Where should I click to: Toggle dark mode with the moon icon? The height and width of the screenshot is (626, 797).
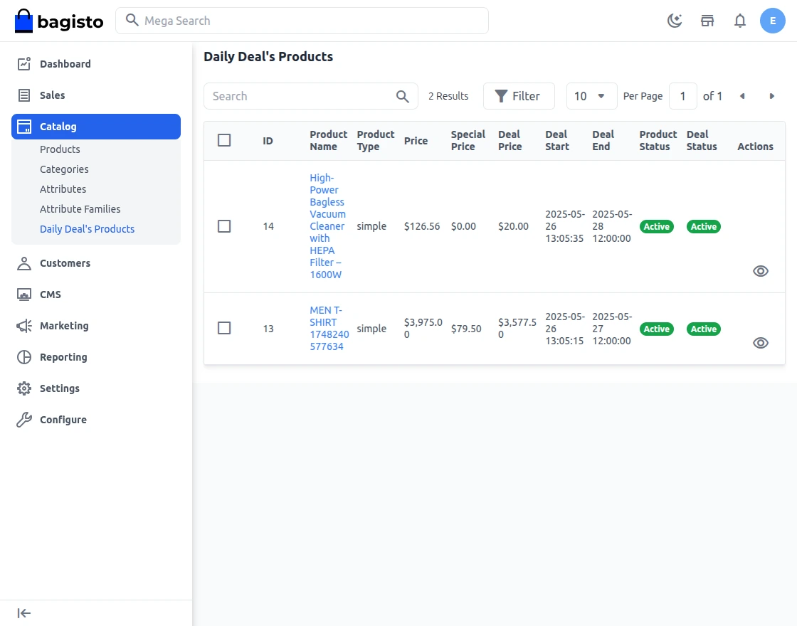click(x=675, y=21)
